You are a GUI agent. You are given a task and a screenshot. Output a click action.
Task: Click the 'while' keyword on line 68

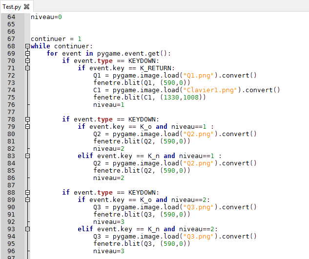click(41, 46)
